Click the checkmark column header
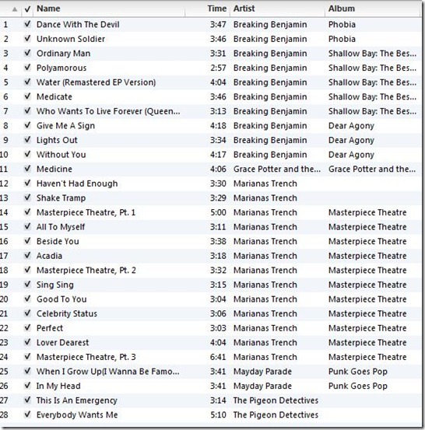 (27, 9)
